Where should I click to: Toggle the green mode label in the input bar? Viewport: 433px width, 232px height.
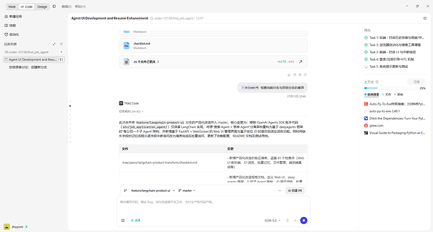coord(136,221)
